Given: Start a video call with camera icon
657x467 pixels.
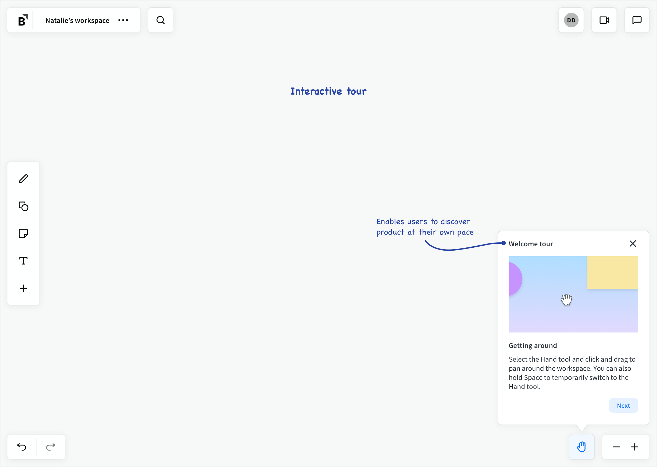Looking at the screenshot, I should [604, 20].
